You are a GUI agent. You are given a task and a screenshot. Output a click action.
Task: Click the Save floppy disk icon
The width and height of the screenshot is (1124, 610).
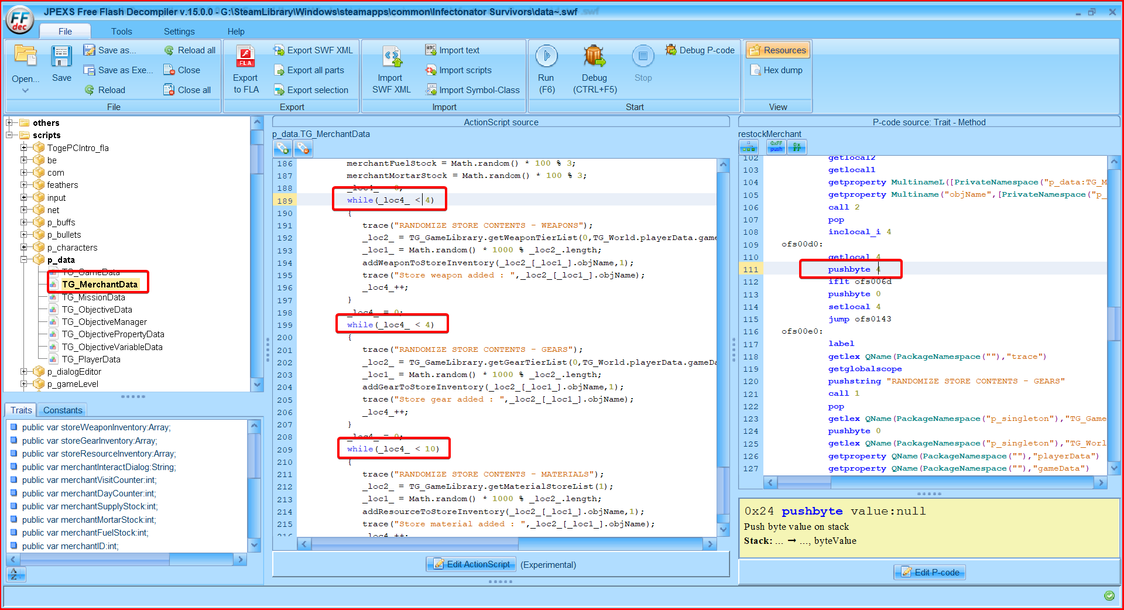(61, 56)
